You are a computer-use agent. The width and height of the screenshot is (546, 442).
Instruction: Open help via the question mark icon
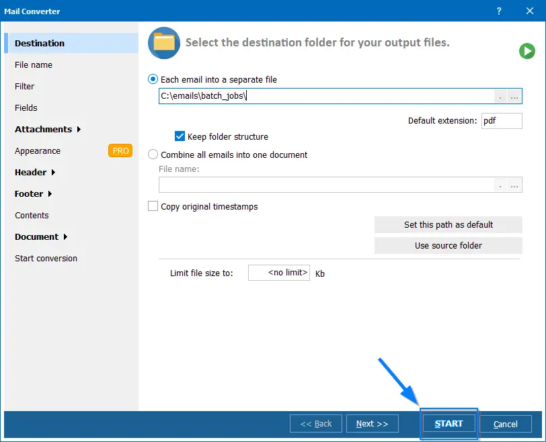[498, 11]
